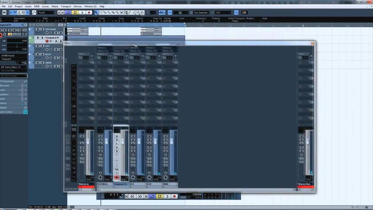Toggle SYNC button in transport panel
Image resolution: width=373 pixels, height=210 pixels.
pyautogui.click(x=183, y=197)
